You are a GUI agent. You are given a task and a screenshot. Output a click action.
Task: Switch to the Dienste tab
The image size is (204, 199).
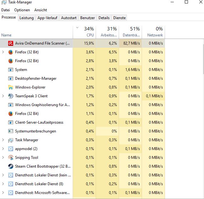click(119, 18)
